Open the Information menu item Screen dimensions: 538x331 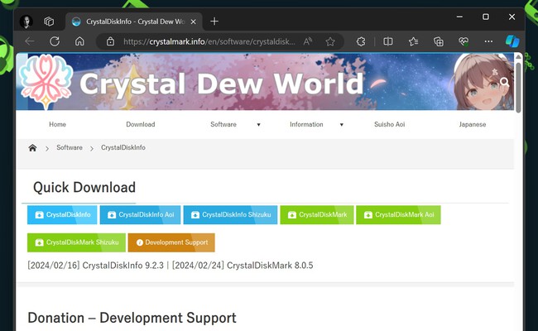coord(306,124)
